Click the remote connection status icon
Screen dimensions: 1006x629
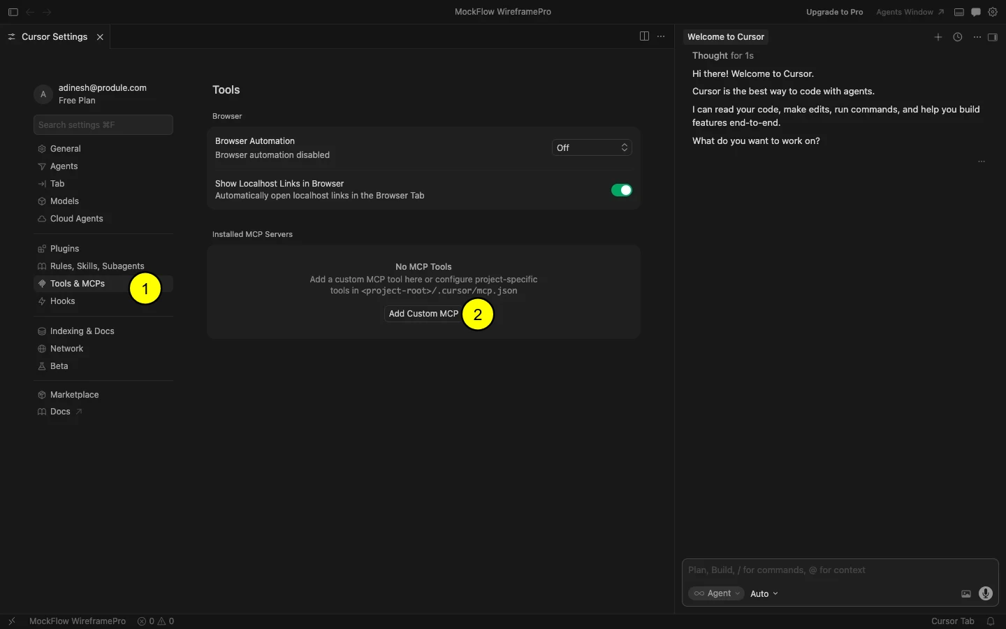(x=12, y=621)
